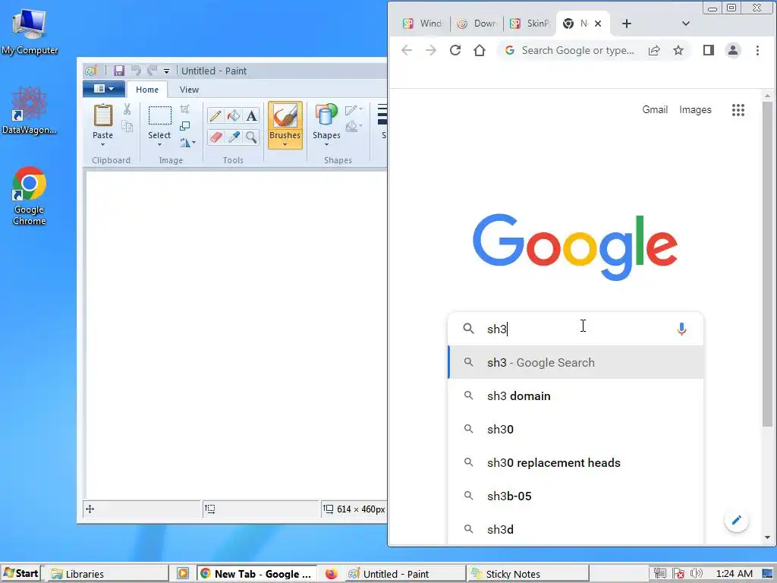Click the Chrome address bar

coord(577,50)
